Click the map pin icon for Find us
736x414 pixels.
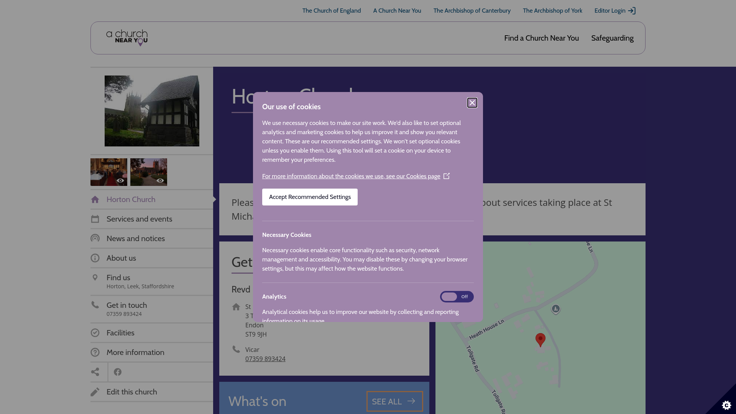(95, 278)
